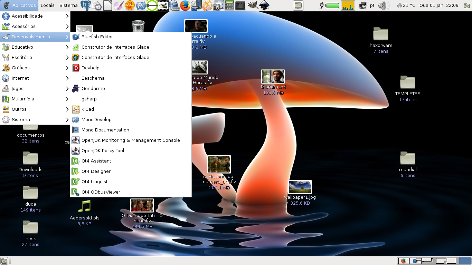This screenshot has width=472, height=265.
Task: Click the battery status indicator
Action: (x=331, y=6)
